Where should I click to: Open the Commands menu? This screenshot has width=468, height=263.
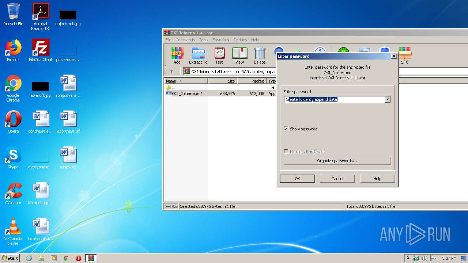(x=185, y=40)
